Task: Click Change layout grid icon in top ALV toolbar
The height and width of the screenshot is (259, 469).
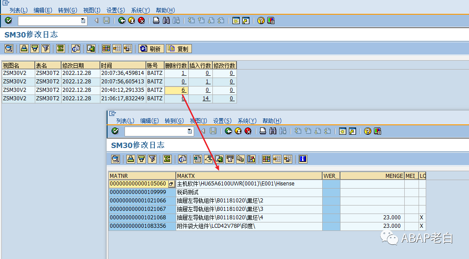Action: 106,49
